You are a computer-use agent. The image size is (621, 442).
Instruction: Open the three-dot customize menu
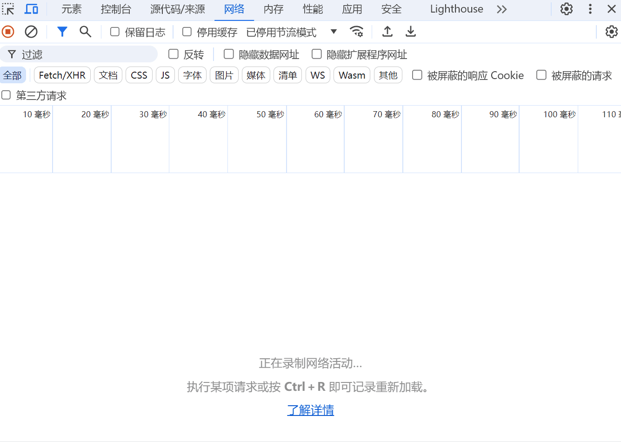590,9
